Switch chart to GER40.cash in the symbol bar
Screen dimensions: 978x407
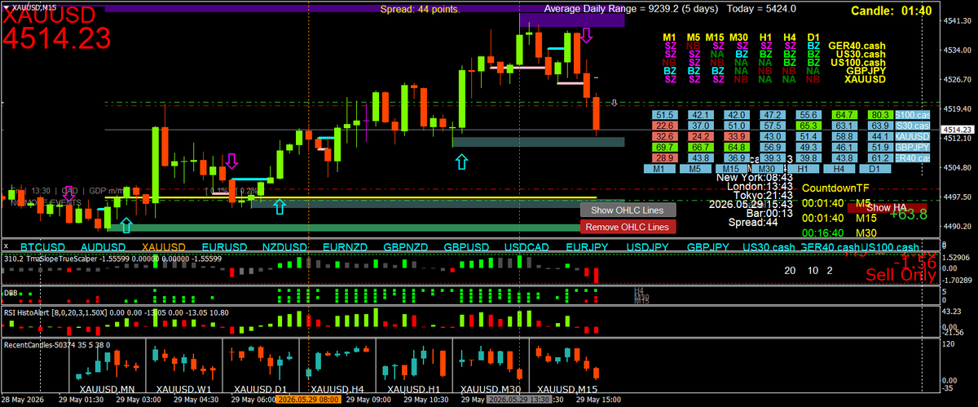[830, 246]
